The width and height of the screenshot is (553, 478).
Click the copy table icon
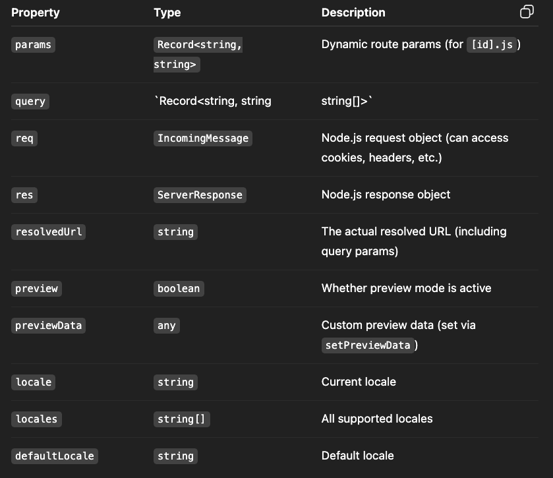click(527, 12)
